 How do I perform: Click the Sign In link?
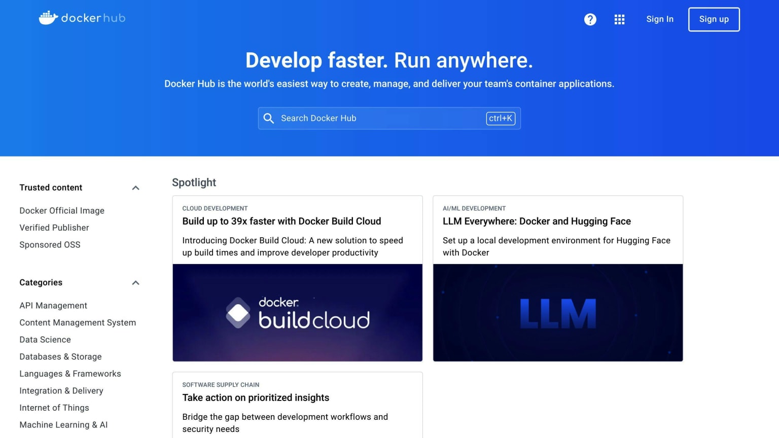(x=660, y=19)
